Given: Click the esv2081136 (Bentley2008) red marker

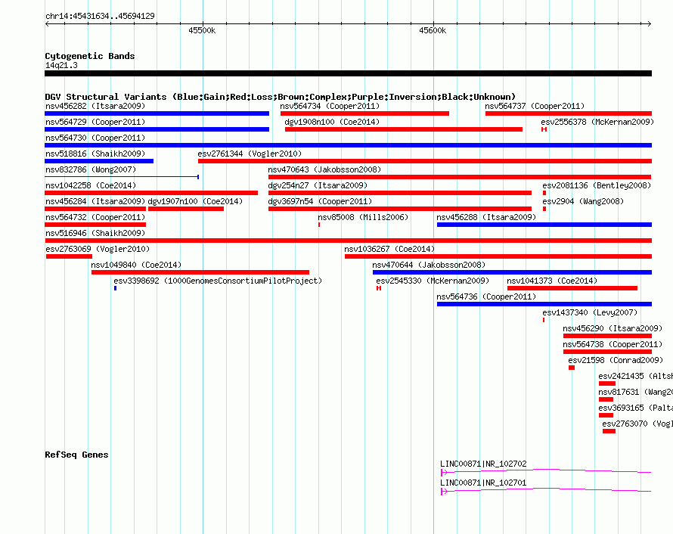Looking at the screenshot, I should click(x=544, y=193).
